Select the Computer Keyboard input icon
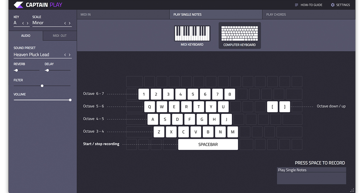363x193 pixels. pos(239,33)
